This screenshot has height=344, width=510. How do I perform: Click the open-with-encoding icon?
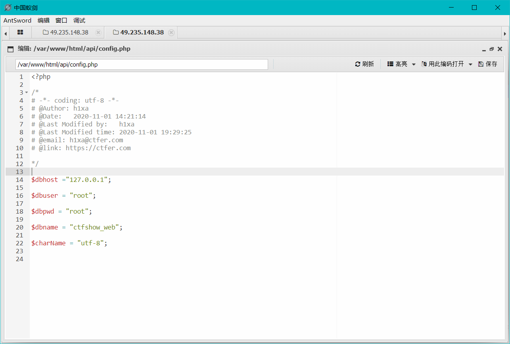[x=424, y=64]
